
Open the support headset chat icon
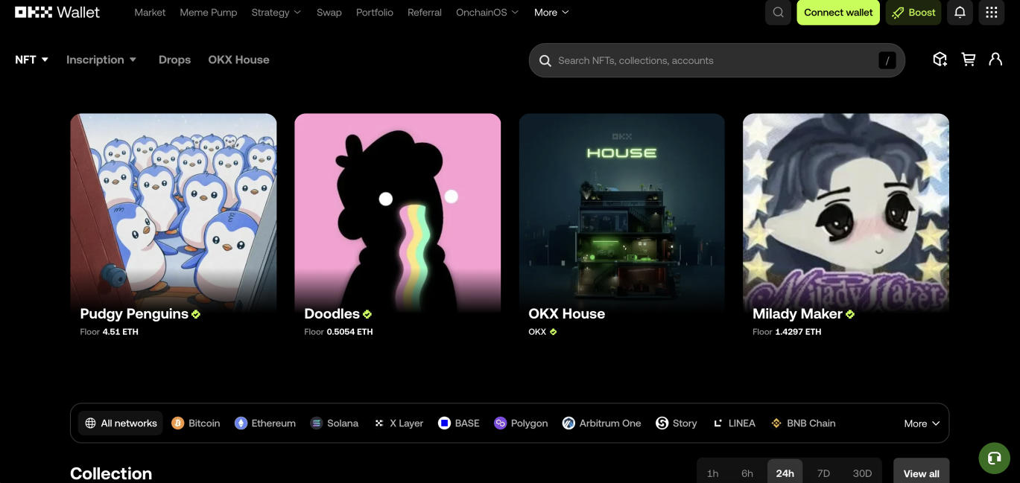tap(994, 458)
